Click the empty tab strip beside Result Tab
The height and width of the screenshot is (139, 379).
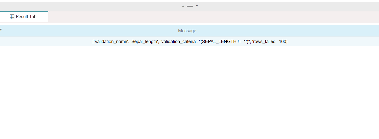click(x=212, y=17)
